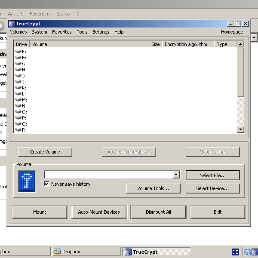Click into the volume path input field
This screenshot has width=258, height=258.
tap(109, 175)
